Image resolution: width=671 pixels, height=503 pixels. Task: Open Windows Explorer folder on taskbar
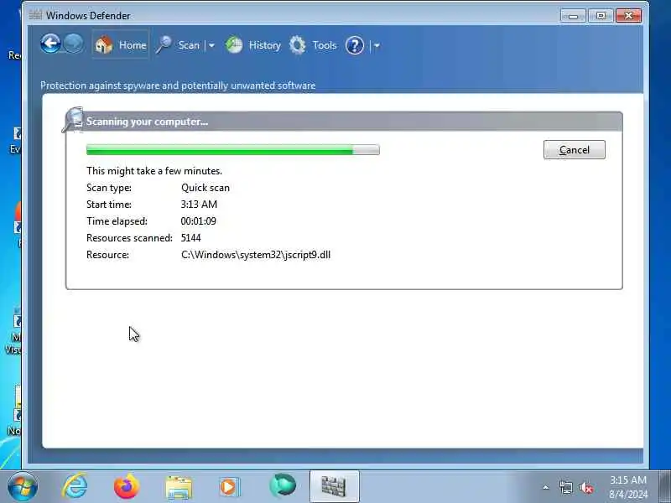[x=179, y=488]
